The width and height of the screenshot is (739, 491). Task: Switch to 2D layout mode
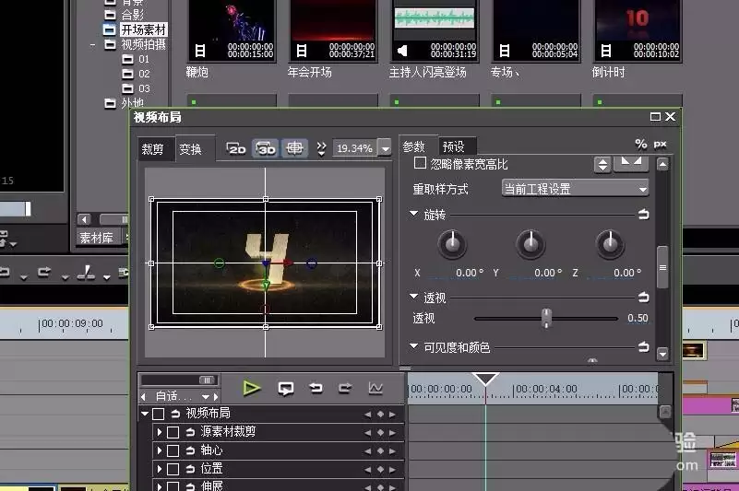[236, 148]
